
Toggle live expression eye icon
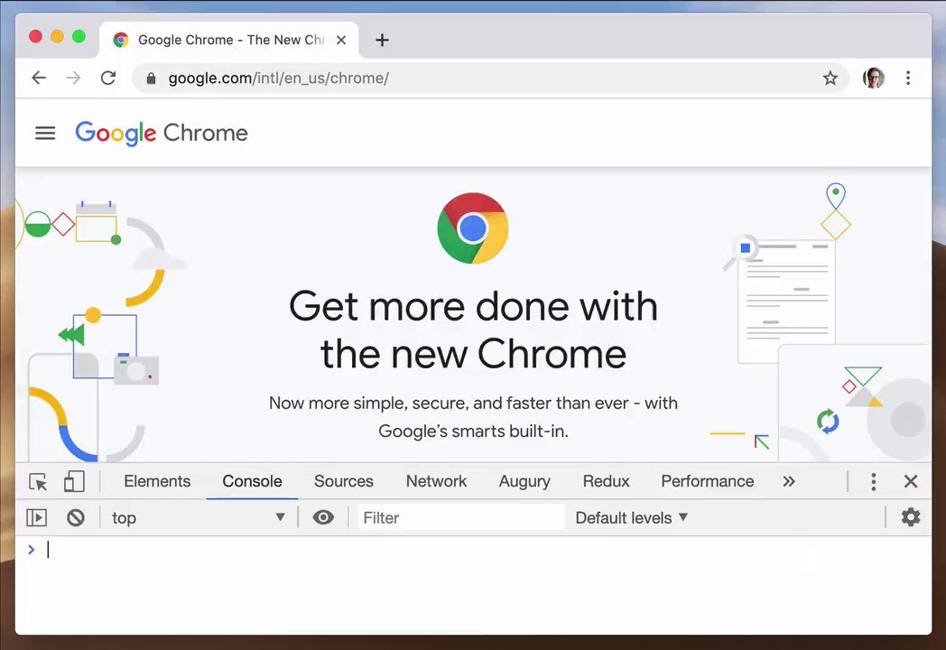click(323, 517)
